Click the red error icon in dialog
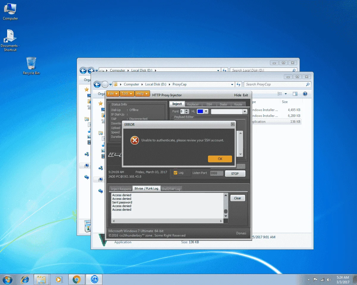Viewport: 357px width, 285px height. coord(135,140)
